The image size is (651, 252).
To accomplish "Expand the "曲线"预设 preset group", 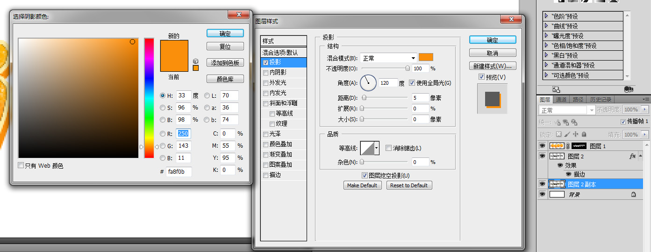I will pos(546,26).
